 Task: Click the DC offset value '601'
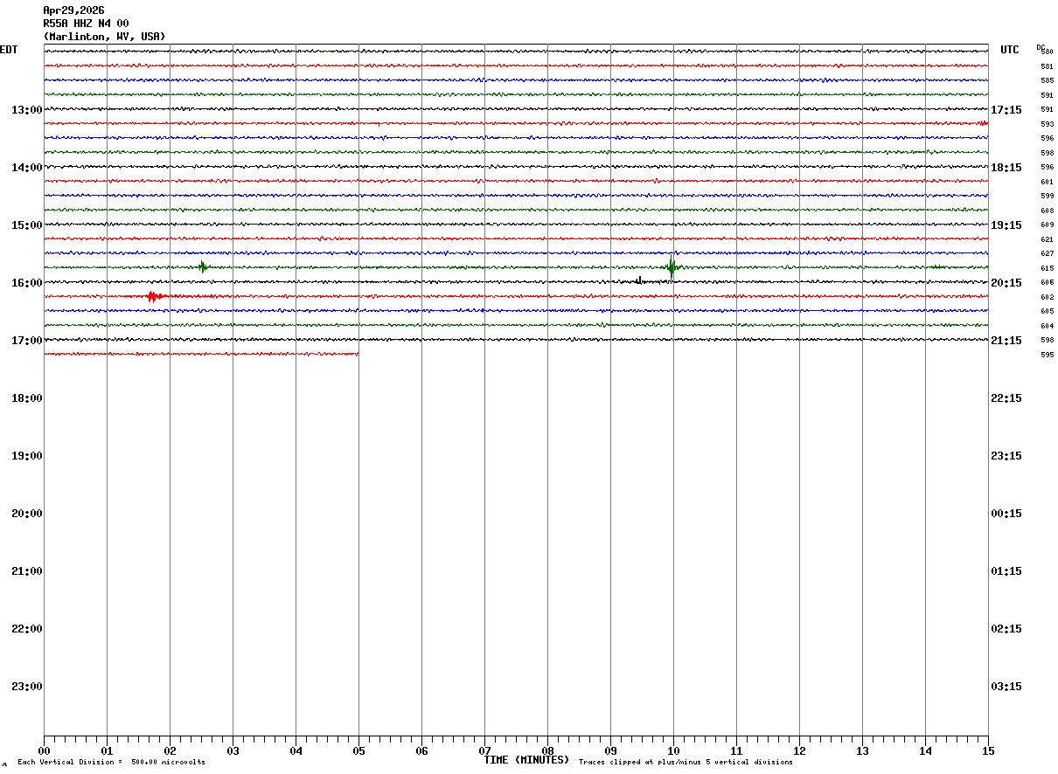(x=1048, y=182)
